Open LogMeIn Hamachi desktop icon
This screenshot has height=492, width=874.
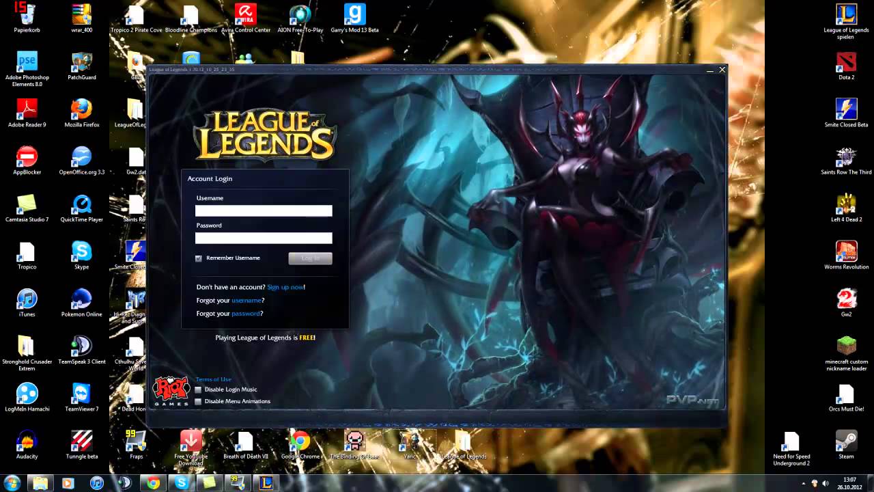pos(27,396)
